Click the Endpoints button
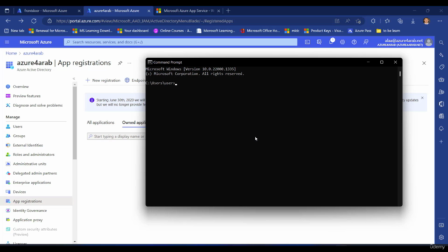Screen dimensions: 448x252 click(135, 80)
